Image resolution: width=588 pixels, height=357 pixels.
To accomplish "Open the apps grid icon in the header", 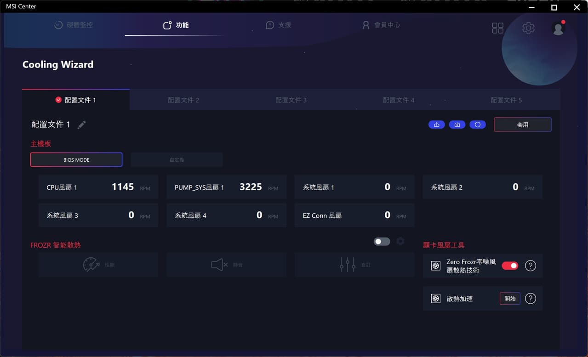I will 497,28.
